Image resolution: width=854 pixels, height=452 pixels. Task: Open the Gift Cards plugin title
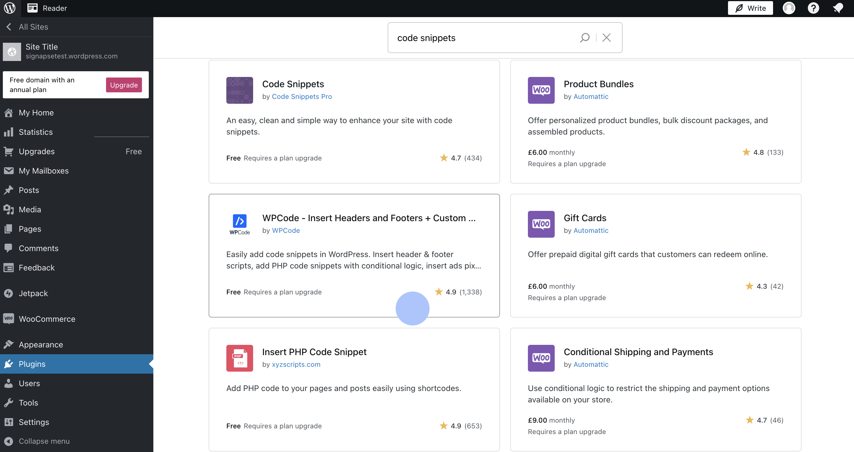point(585,218)
